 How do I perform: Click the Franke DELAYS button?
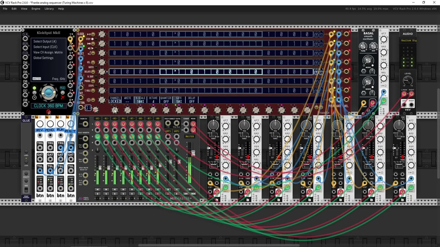tap(93, 72)
